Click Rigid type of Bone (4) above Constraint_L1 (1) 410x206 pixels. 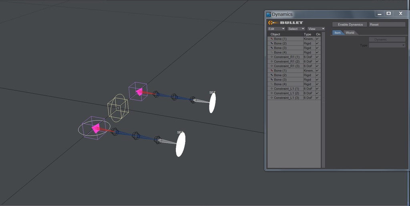pos(307,84)
